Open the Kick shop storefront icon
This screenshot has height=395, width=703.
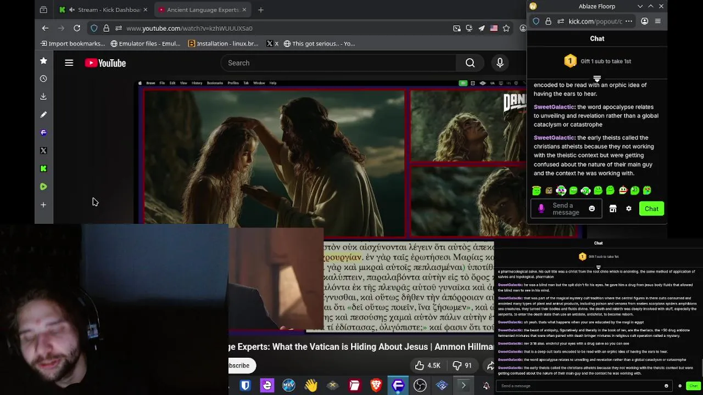coord(613,208)
